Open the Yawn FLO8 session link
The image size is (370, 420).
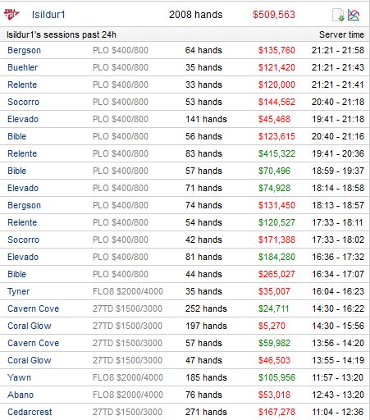click(x=19, y=377)
